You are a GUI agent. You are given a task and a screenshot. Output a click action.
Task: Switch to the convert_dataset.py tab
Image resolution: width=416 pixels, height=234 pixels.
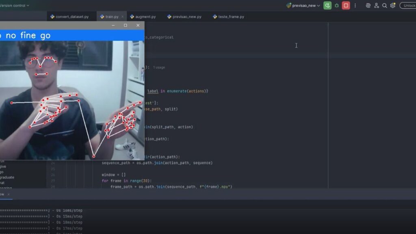click(69, 17)
